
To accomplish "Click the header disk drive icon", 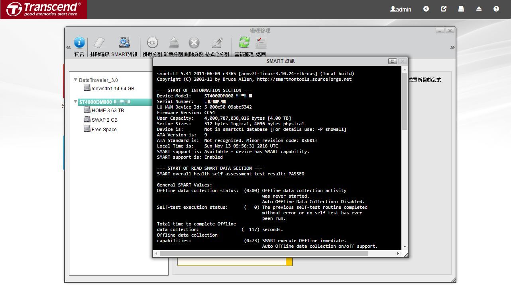I will (461, 9).
